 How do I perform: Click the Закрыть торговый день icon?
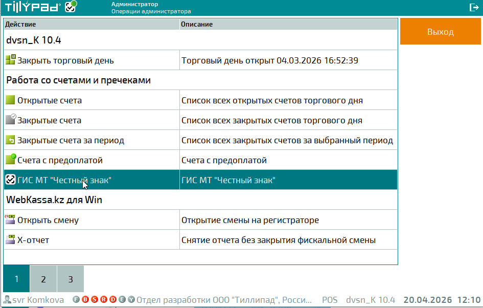[x=10, y=60]
